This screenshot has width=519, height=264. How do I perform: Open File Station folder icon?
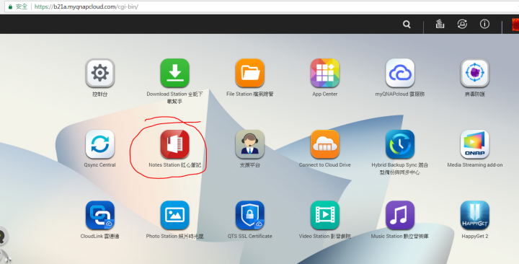(x=250, y=73)
